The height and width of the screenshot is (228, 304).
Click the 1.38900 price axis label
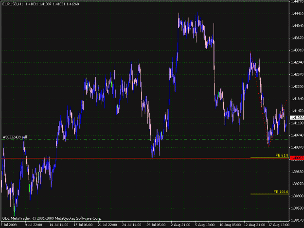(x=297, y=196)
